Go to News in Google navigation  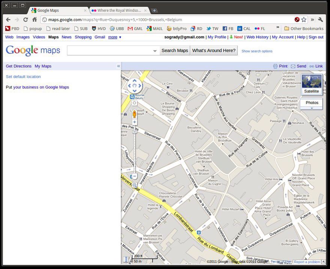(x=66, y=37)
